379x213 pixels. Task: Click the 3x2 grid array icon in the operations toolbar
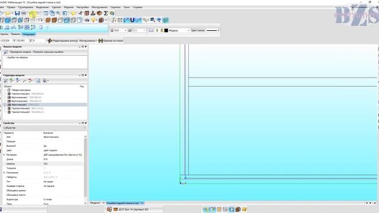27,27
